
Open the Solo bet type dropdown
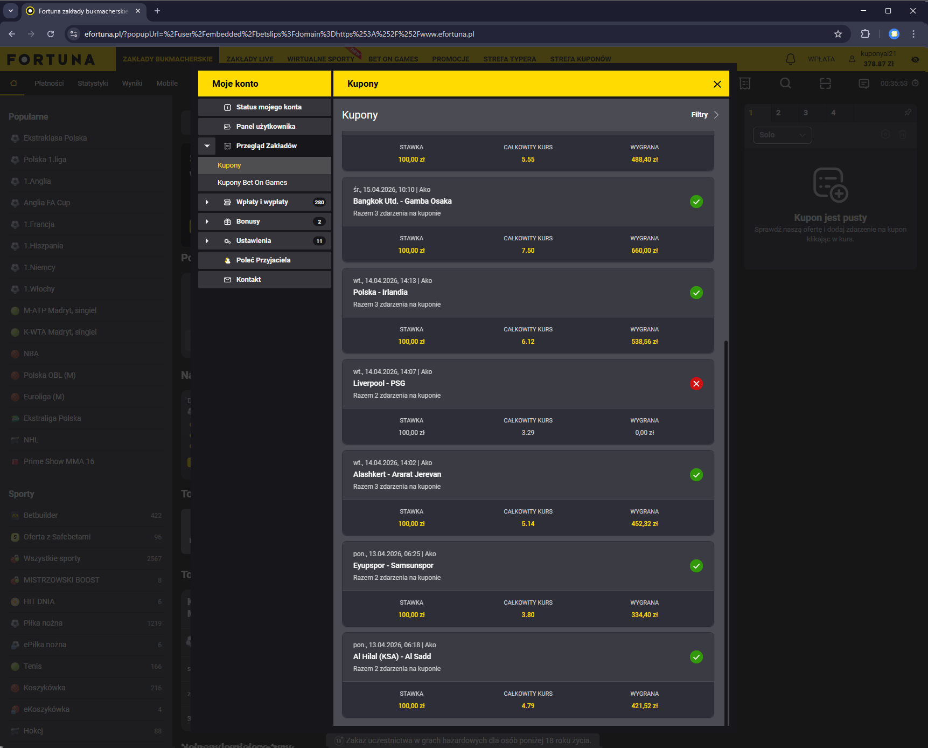tap(782, 135)
